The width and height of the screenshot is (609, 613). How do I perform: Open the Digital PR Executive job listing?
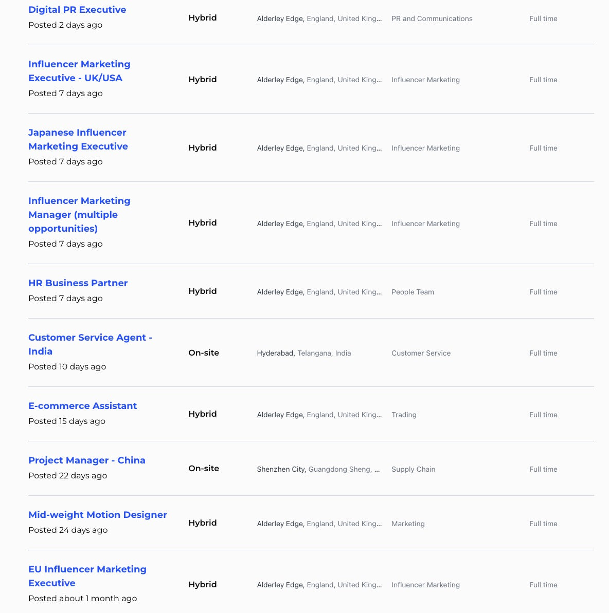pyautogui.click(x=77, y=10)
